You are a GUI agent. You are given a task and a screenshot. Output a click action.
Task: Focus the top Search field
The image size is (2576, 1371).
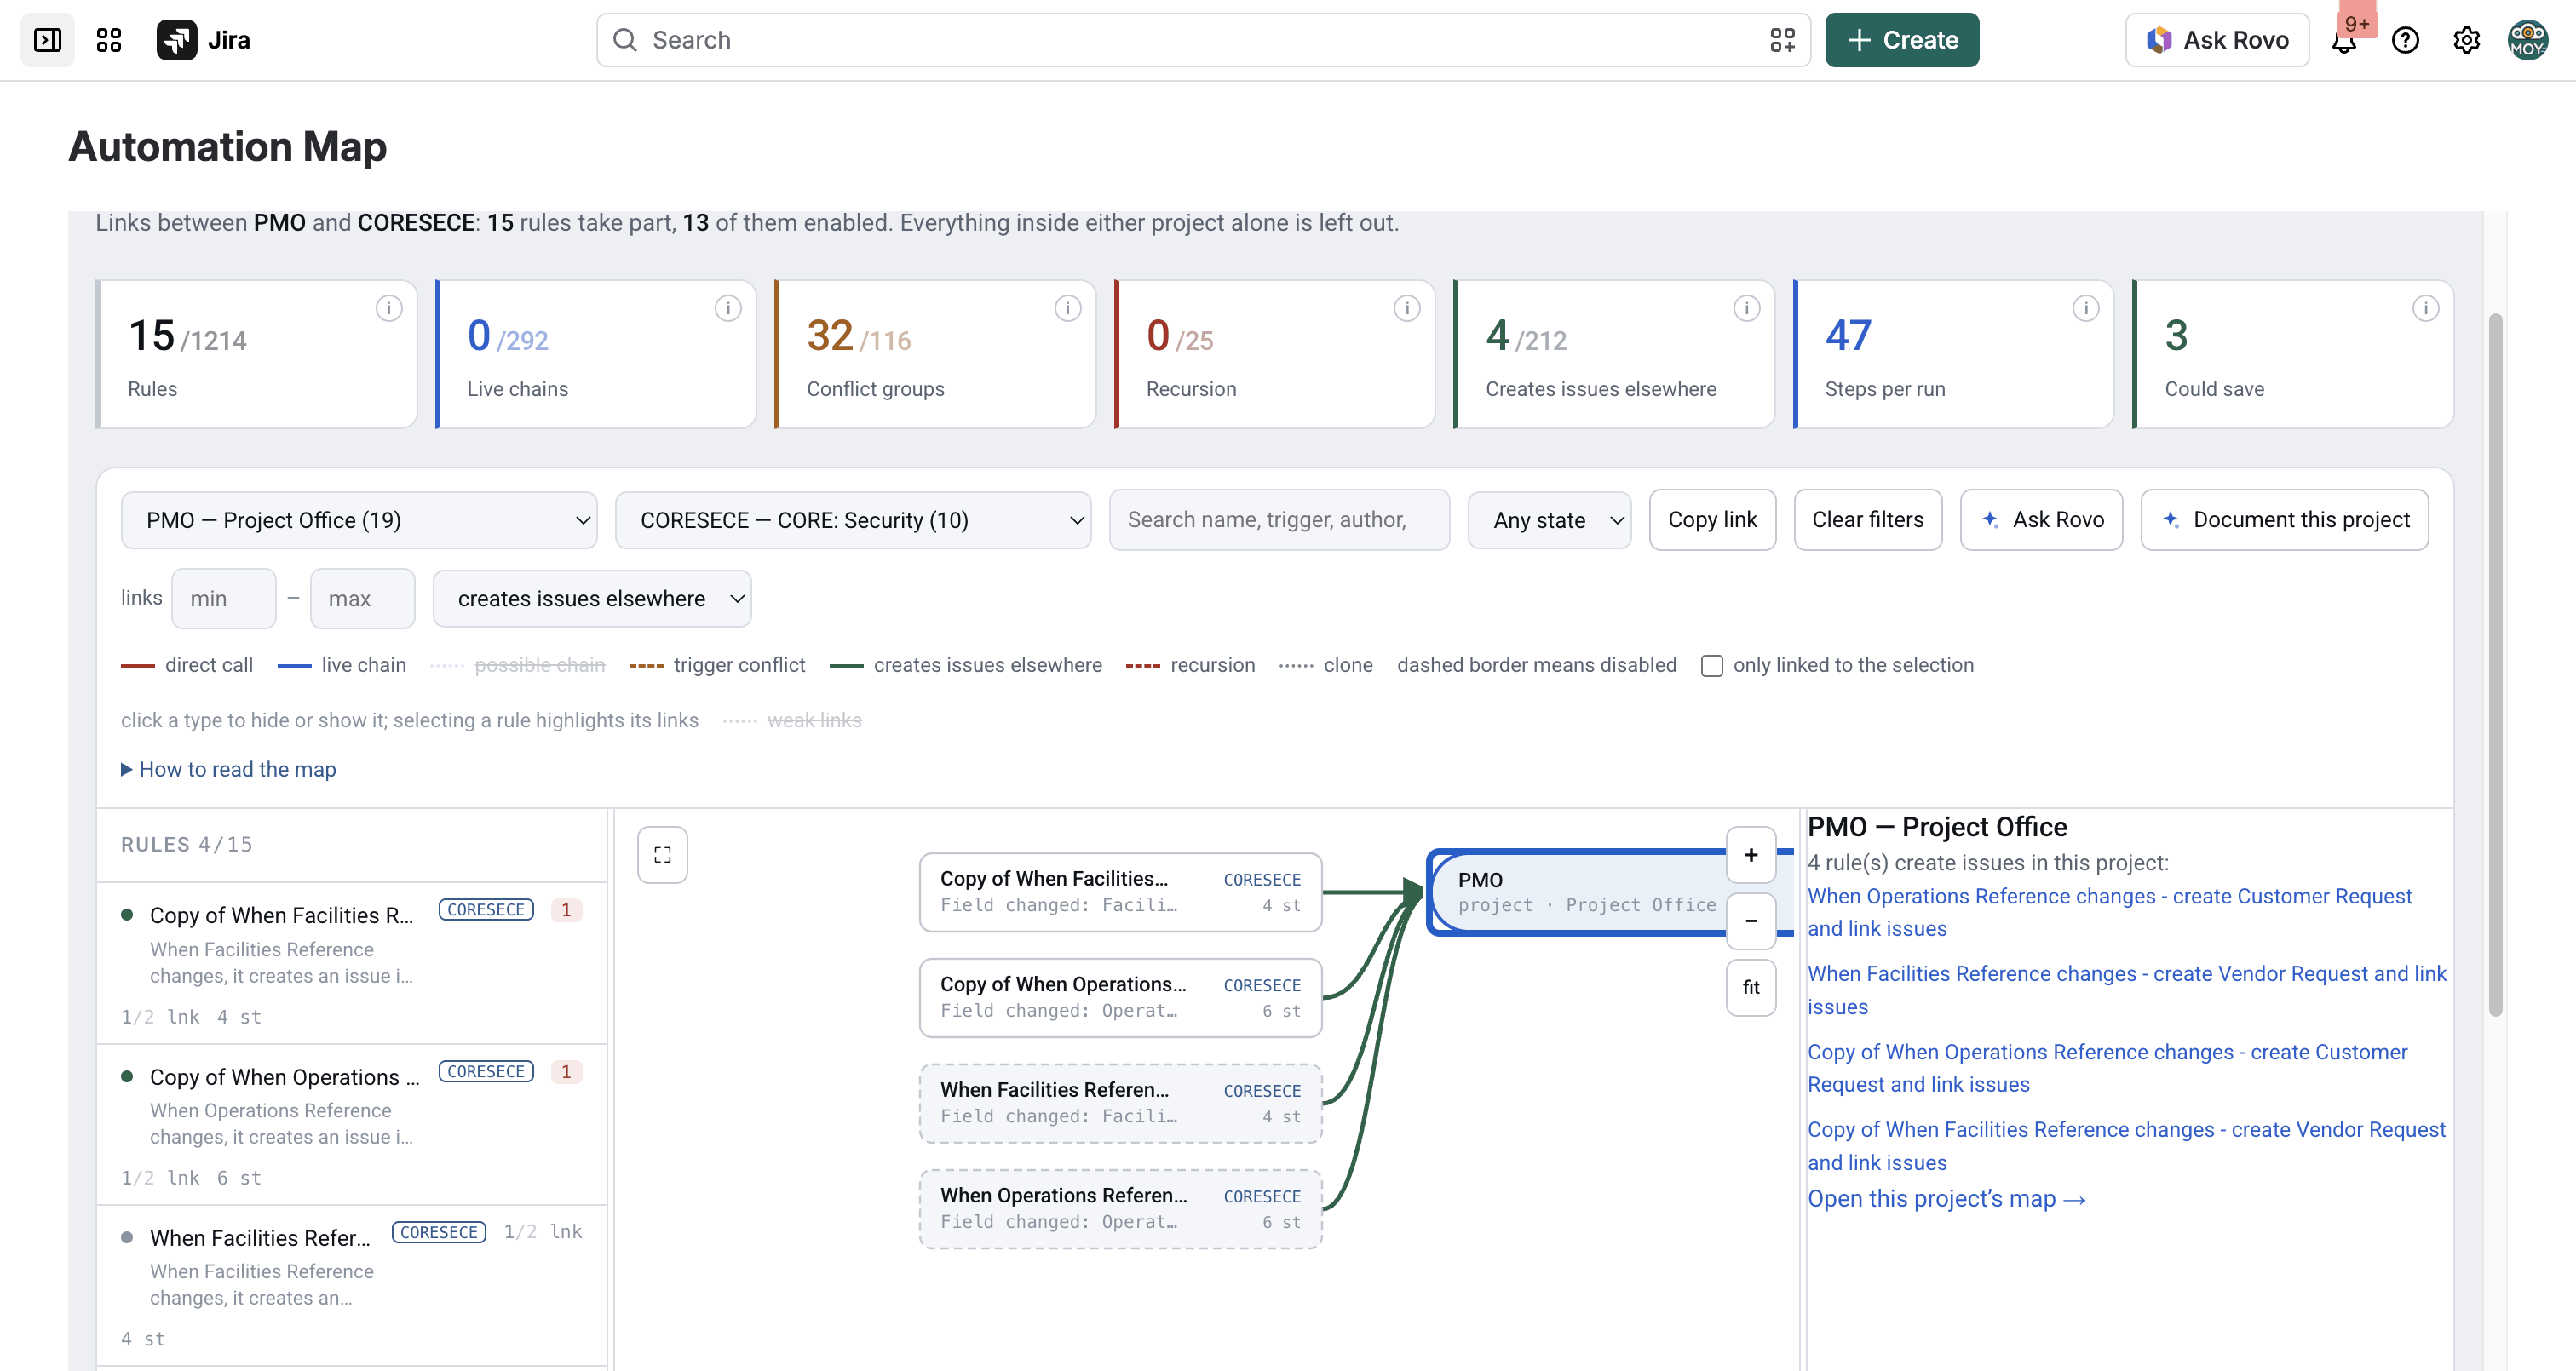tap(1203, 40)
